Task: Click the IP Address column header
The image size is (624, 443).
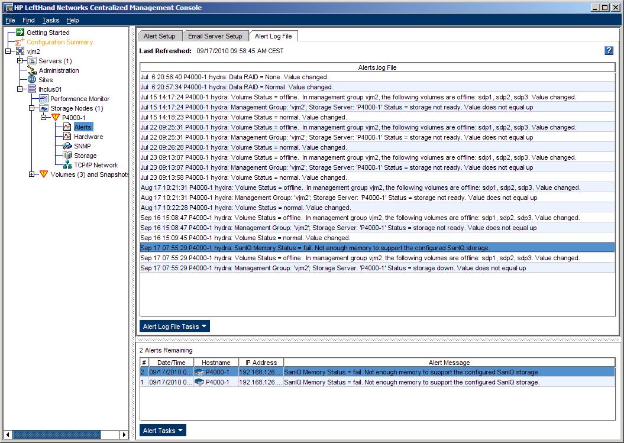Action: tap(261, 363)
